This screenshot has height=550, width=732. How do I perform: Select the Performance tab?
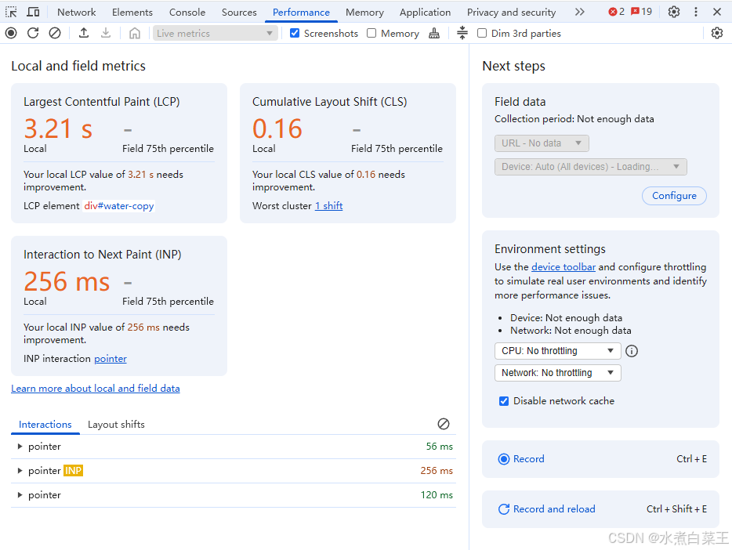click(301, 12)
